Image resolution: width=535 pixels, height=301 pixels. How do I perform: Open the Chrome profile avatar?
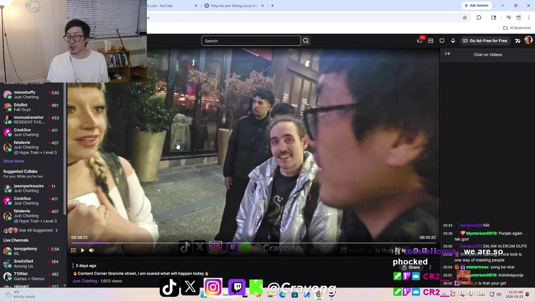[x=519, y=18]
